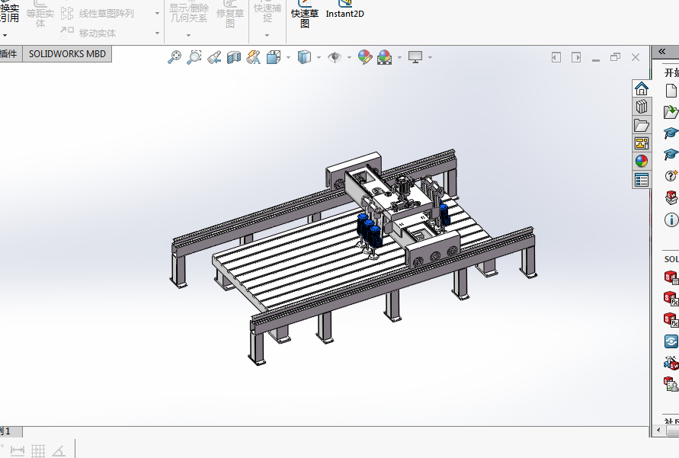Screen dimensions: 679x458
Task: Click Apply Scene icon
Action: coord(385,57)
